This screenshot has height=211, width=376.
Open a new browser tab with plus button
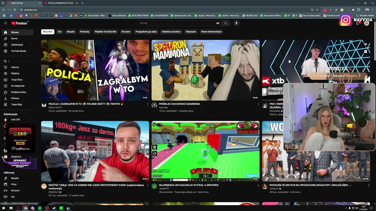[x=83, y=3]
